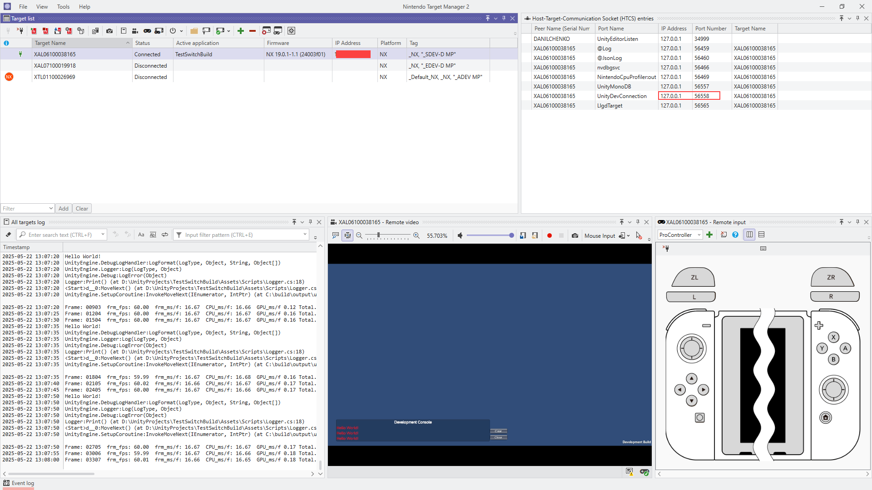Add a new target with green plus icon
The image size is (872, 490).
[x=241, y=31]
